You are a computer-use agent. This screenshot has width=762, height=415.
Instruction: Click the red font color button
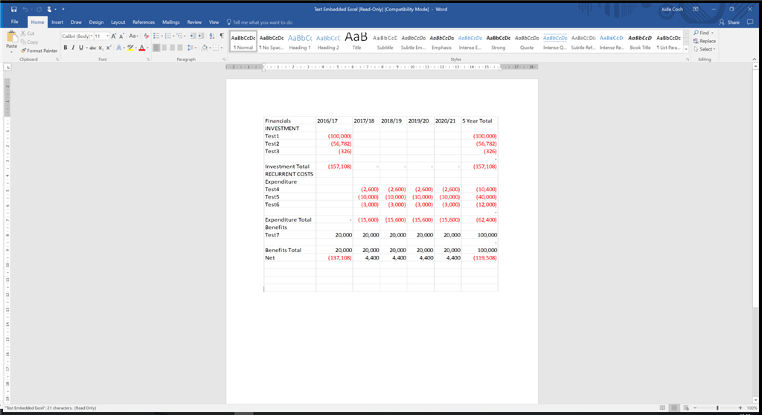(142, 48)
